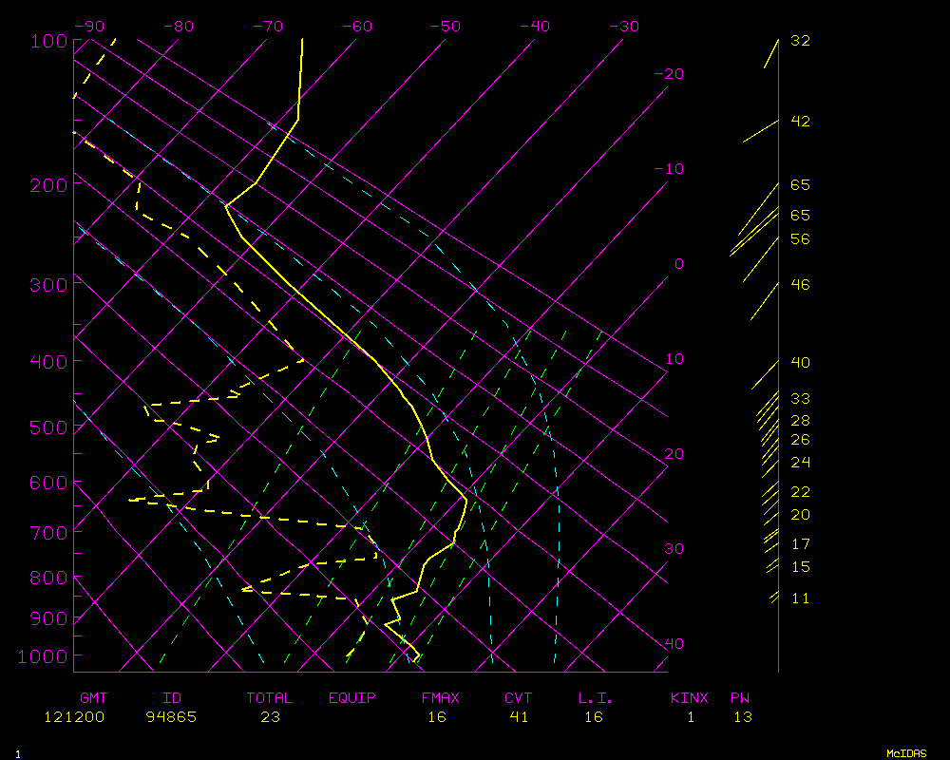Click the 1000 pressure level label
950x760 pixels.
click(x=46, y=655)
